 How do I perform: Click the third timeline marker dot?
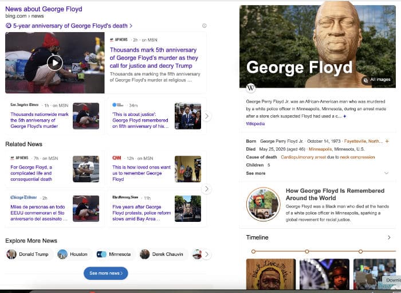point(360,252)
